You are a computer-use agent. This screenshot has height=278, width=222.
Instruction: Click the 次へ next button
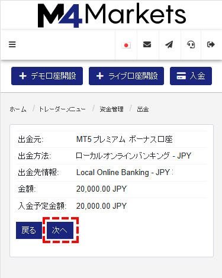coord(60,230)
